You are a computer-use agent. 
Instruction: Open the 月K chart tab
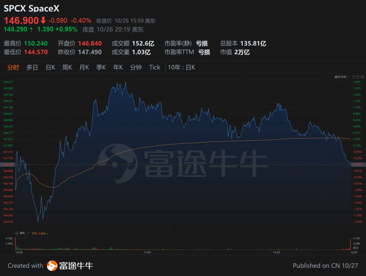pos(84,67)
